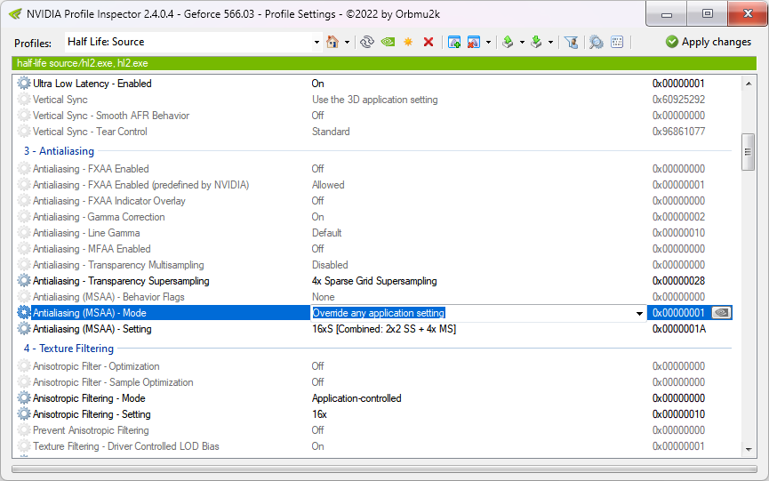Viewport: 769px width, 481px height.
Task: Collapse the '4 - Texture Filtering' group header
Action: [x=68, y=349]
